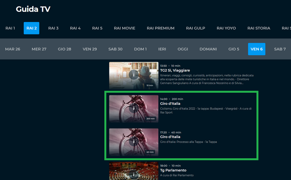Open the RAI GULP channel guide
Image resolution: width=291 pixels, height=180 pixels.
pyautogui.click(x=196, y=28)
